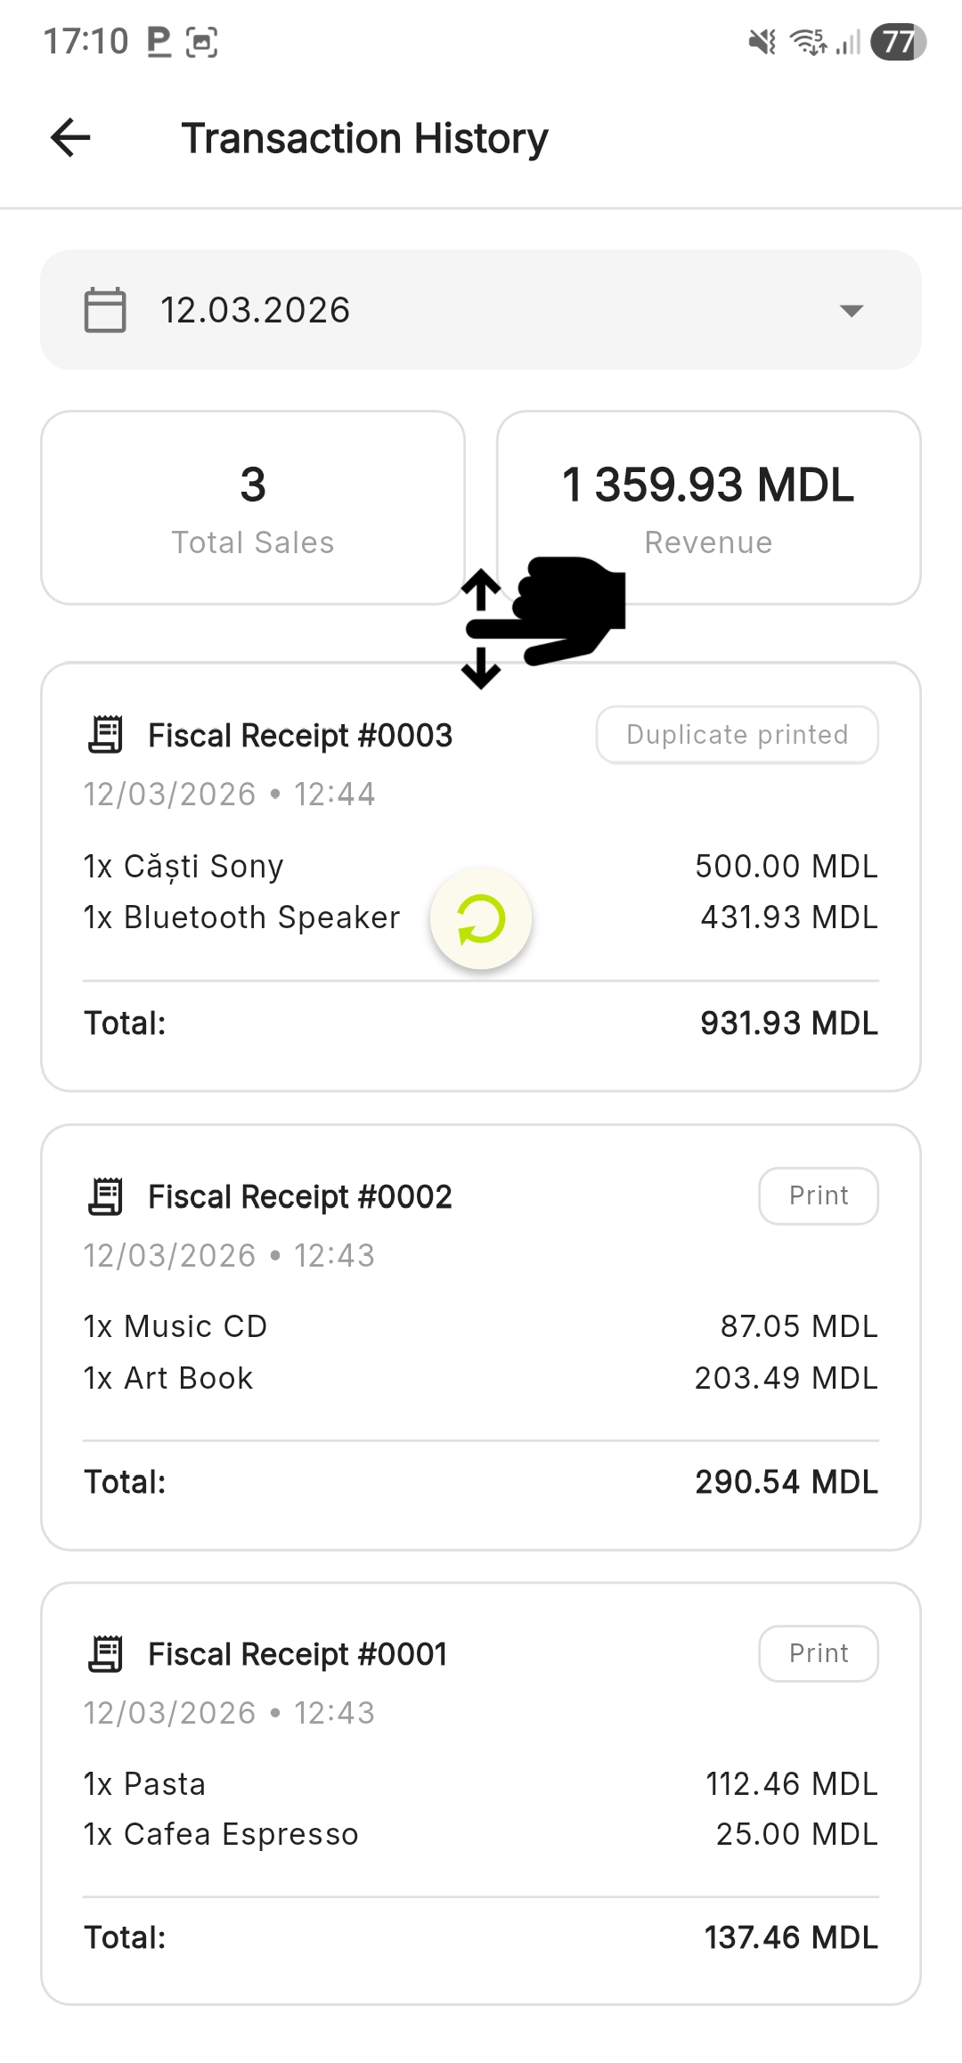This screenshot has width=962, height=2063.
Task: Tap the muted sound status icon
Action: (x=762, y=41)
